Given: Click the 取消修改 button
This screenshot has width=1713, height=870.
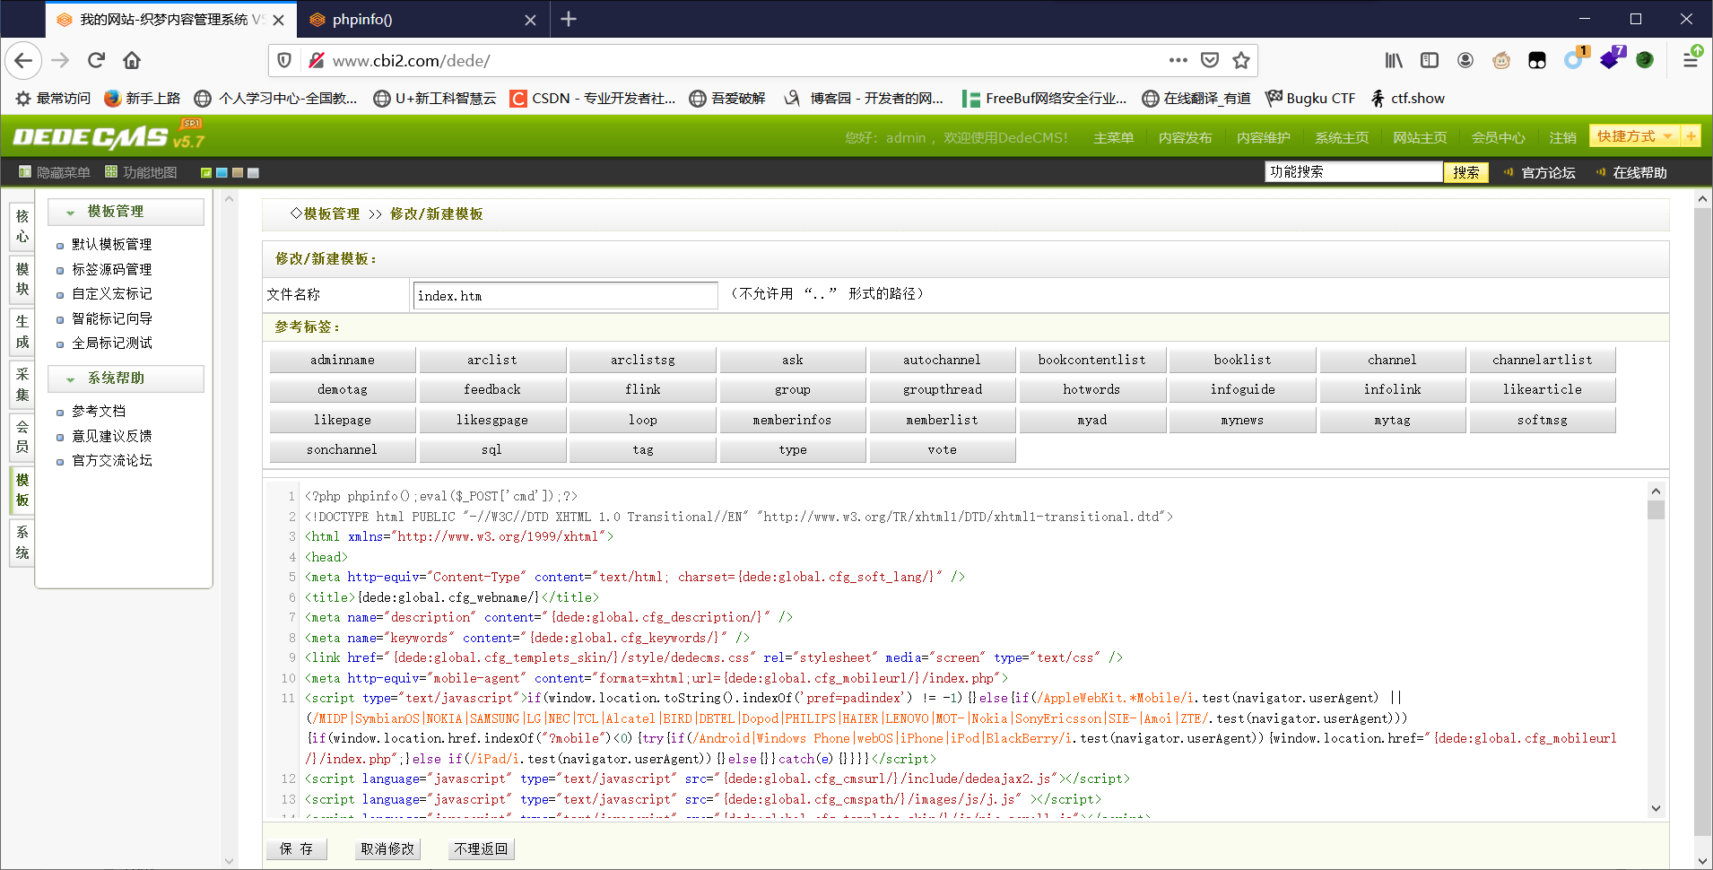Looking at the screenshot, I should [x=387, y=848].
